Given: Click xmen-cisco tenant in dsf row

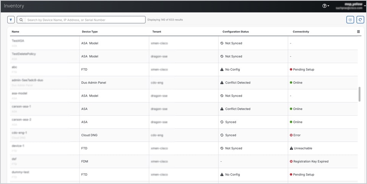Looking at the screenshot, I should 159,161.
